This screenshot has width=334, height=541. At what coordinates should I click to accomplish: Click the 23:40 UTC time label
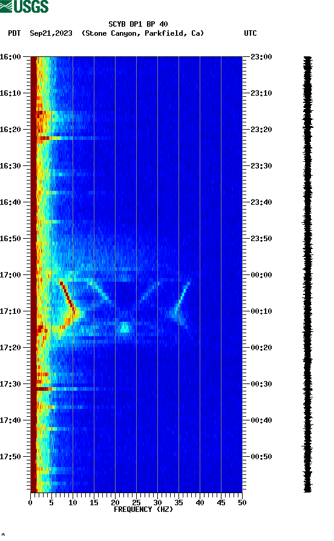pos(261,202)
